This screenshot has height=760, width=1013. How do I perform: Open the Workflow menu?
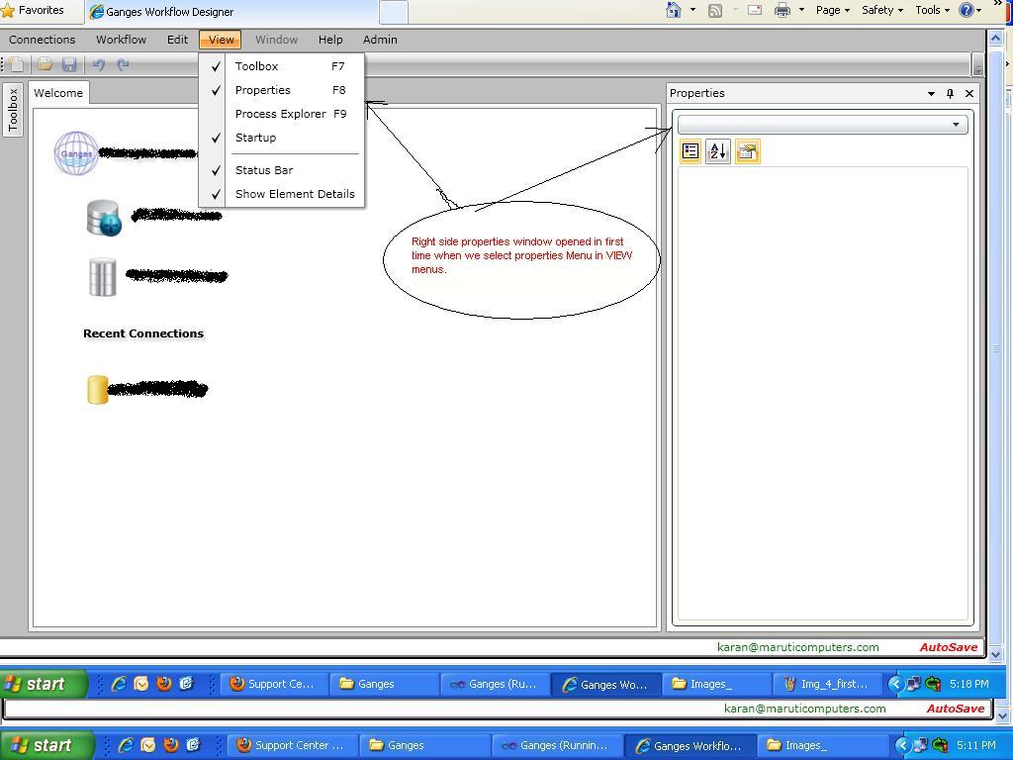122,40
